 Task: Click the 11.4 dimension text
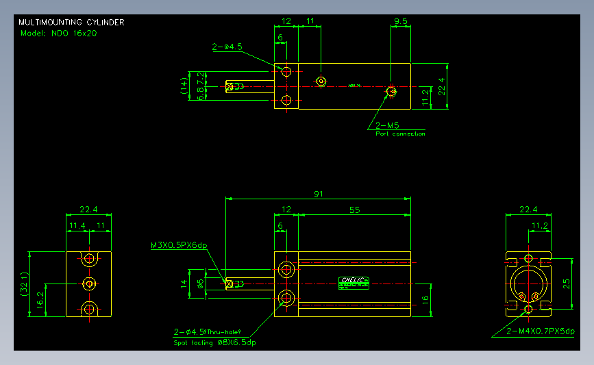[x=77, y=226]
